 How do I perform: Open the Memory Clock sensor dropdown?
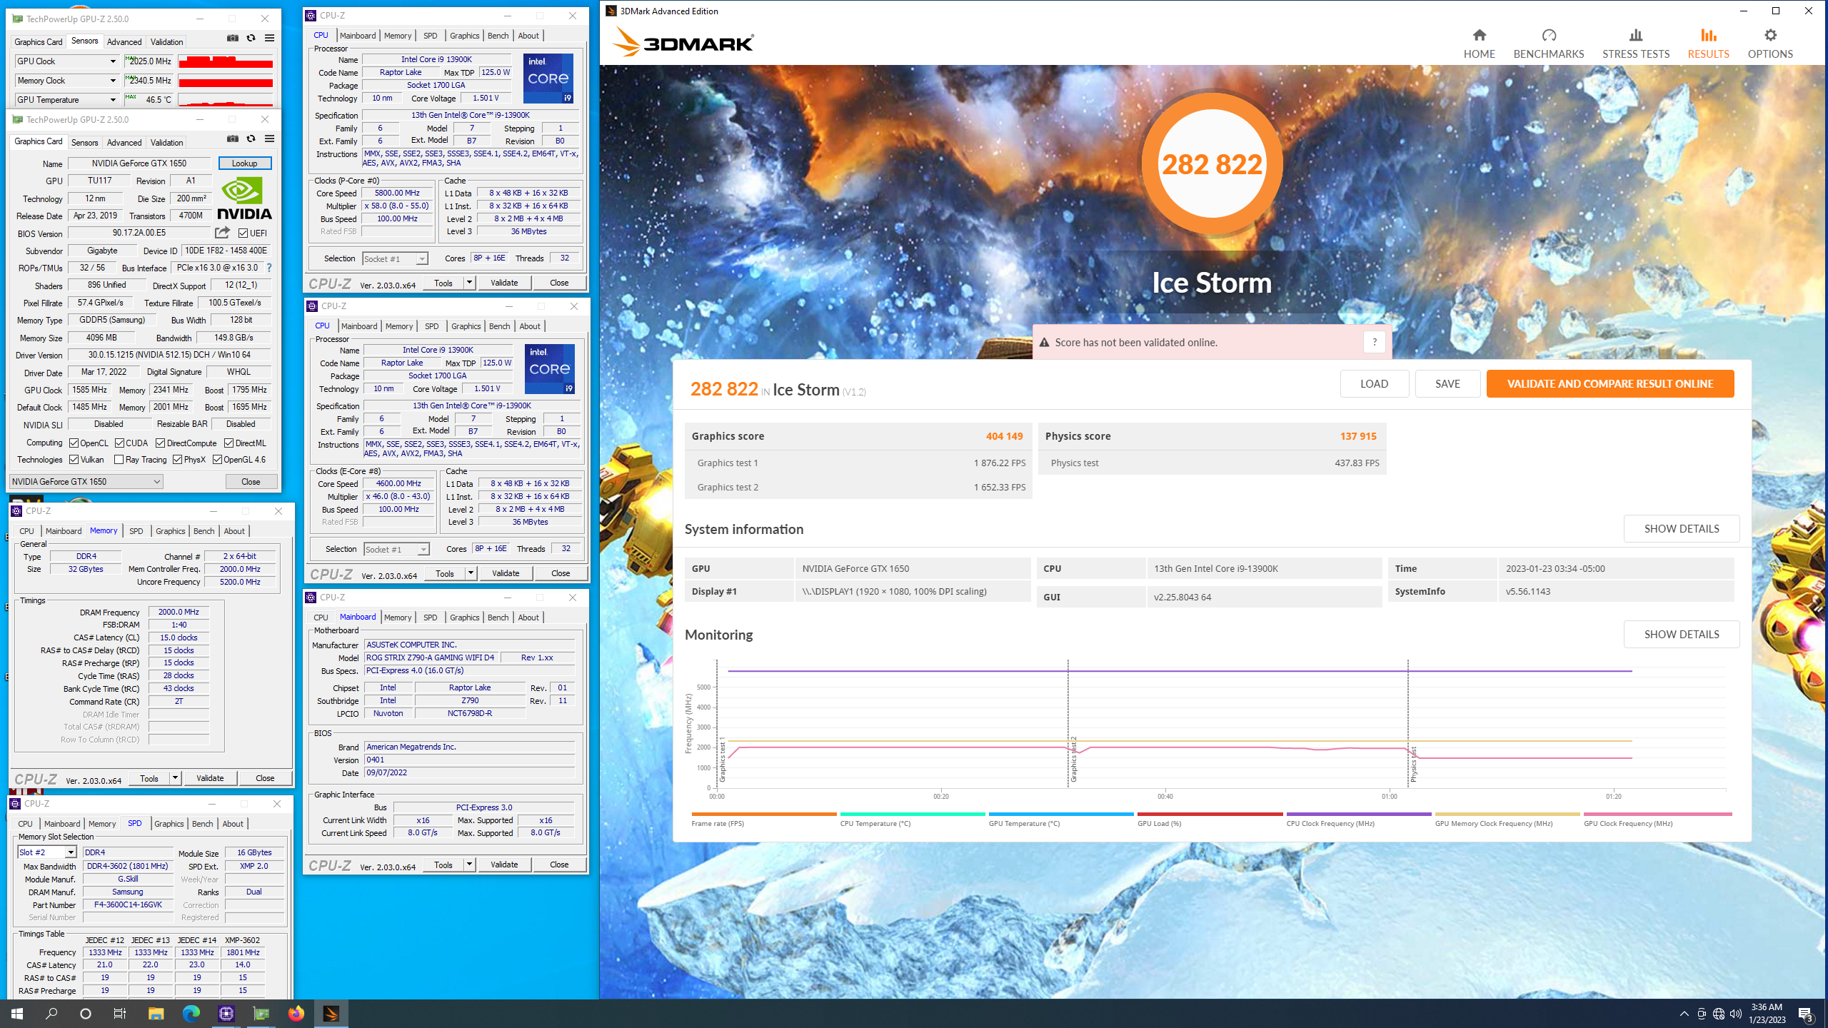click(x=113, y=81)
